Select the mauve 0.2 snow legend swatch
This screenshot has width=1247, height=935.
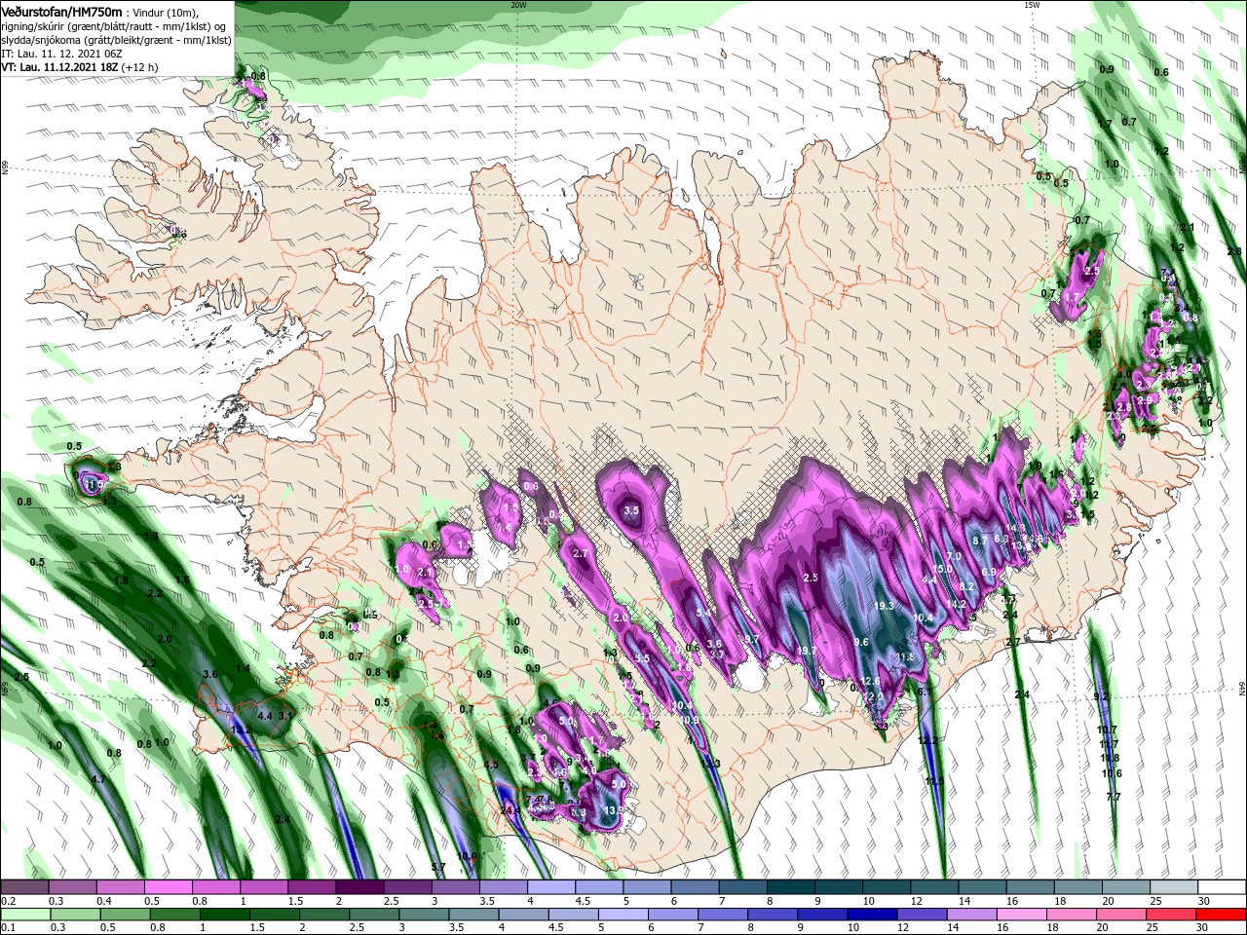pyautogui.click(x=24, y=887)
